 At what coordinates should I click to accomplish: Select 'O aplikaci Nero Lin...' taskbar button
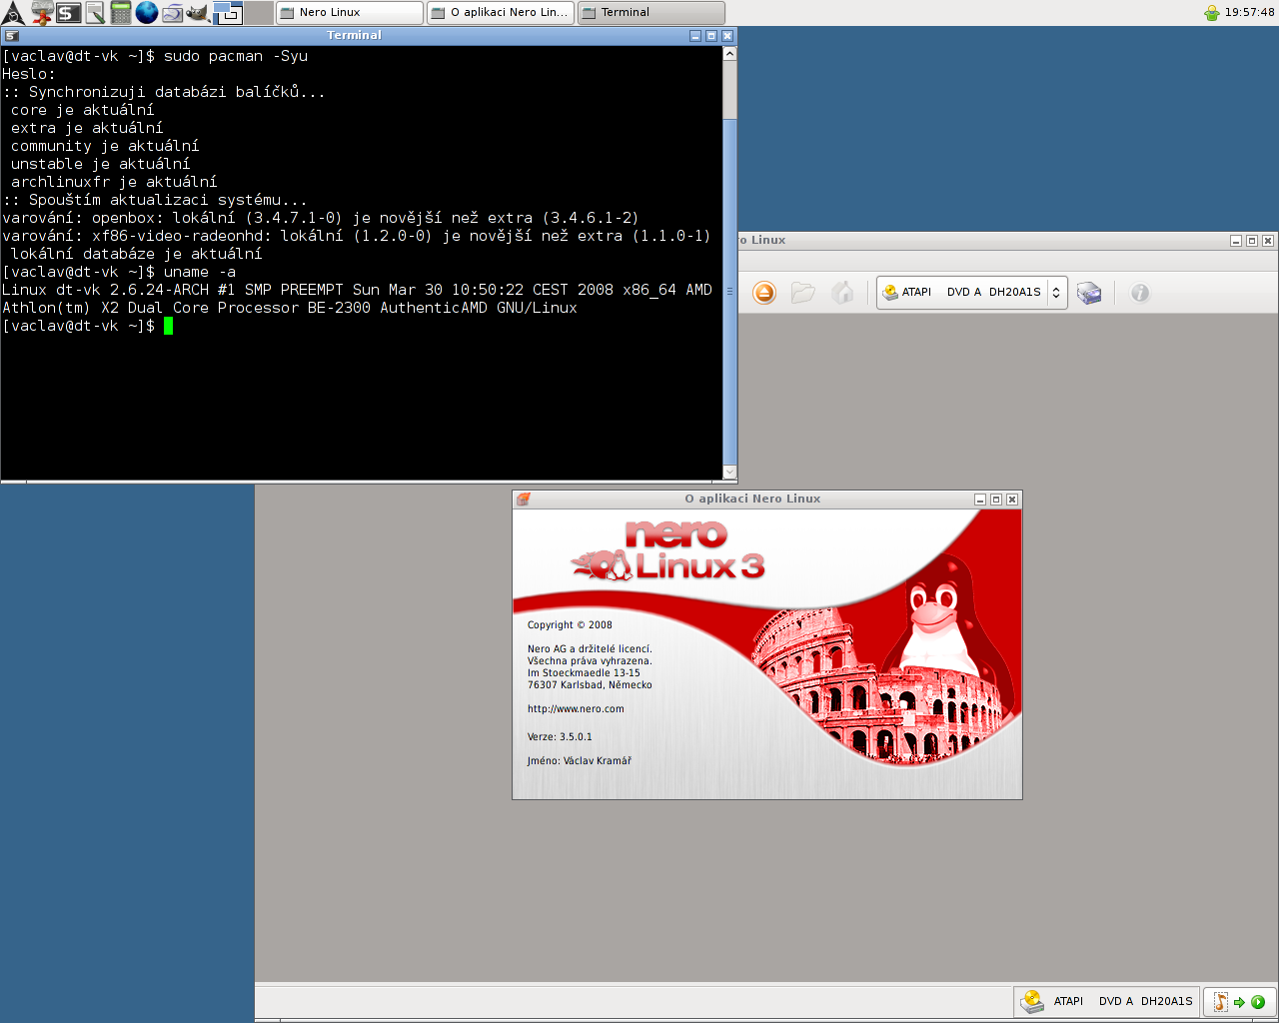500,13
